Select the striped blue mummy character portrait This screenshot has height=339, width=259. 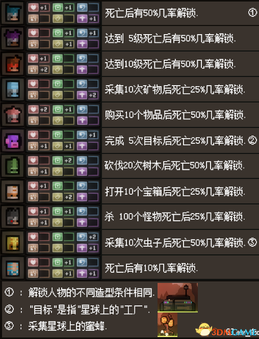click(x=13, y=268)
